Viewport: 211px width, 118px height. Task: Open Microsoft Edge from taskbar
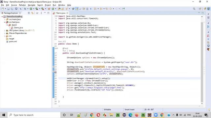point(130,115)
